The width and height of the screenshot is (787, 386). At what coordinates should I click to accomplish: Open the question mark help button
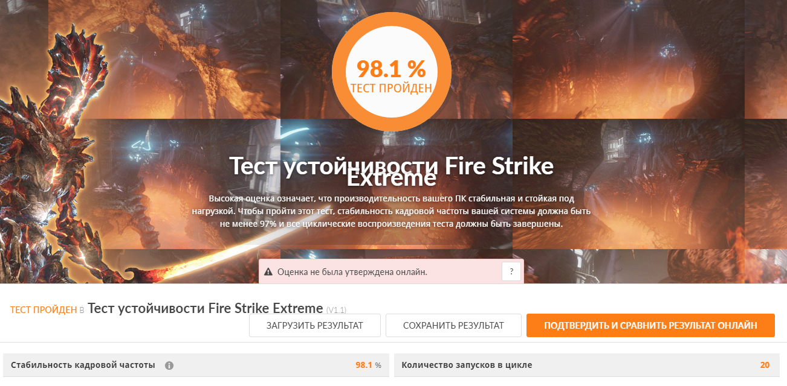511,271
